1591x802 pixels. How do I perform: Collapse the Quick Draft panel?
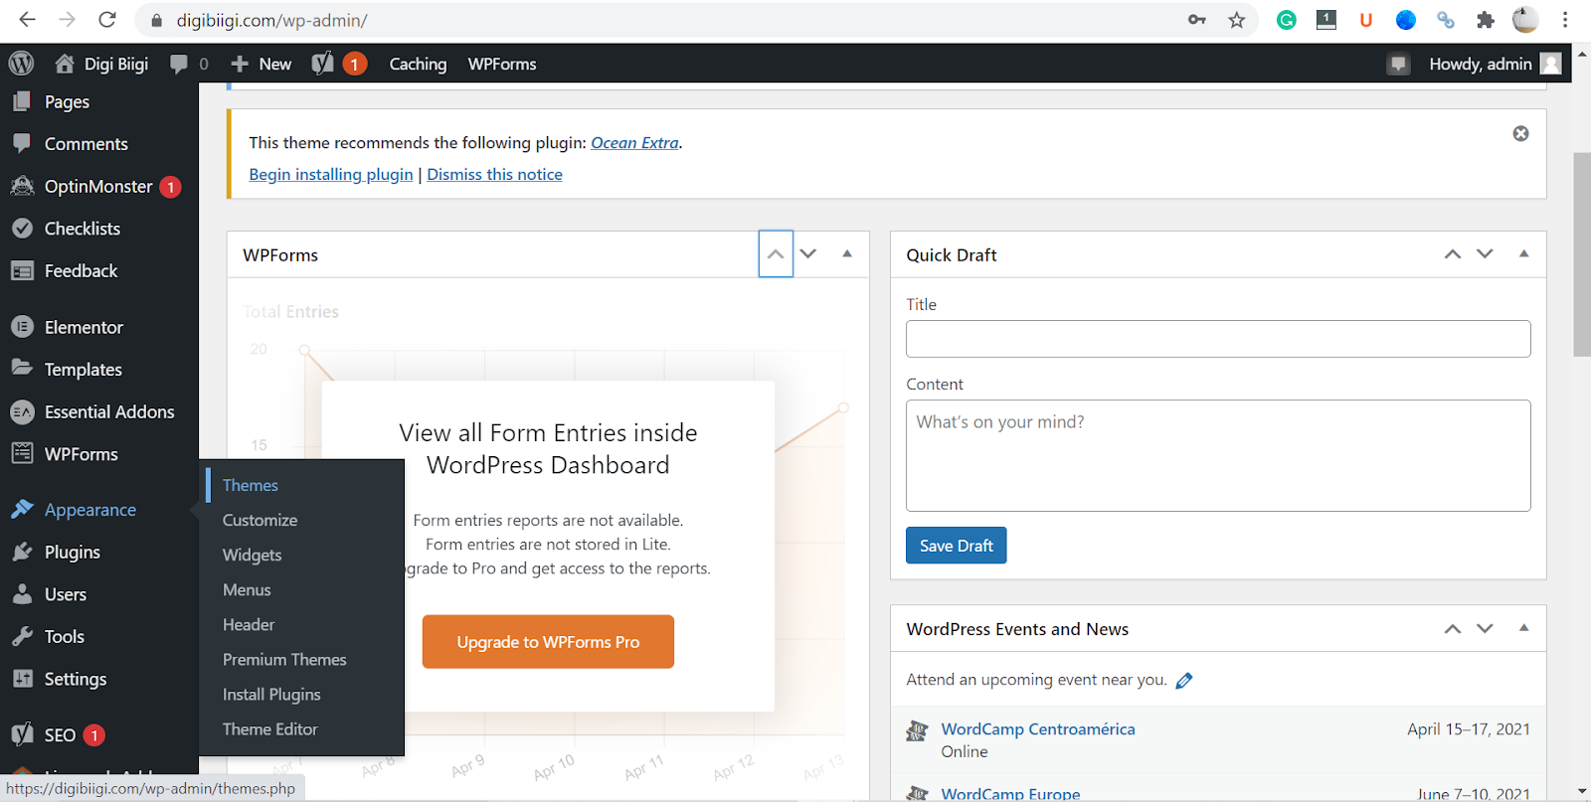point(1523,254)
